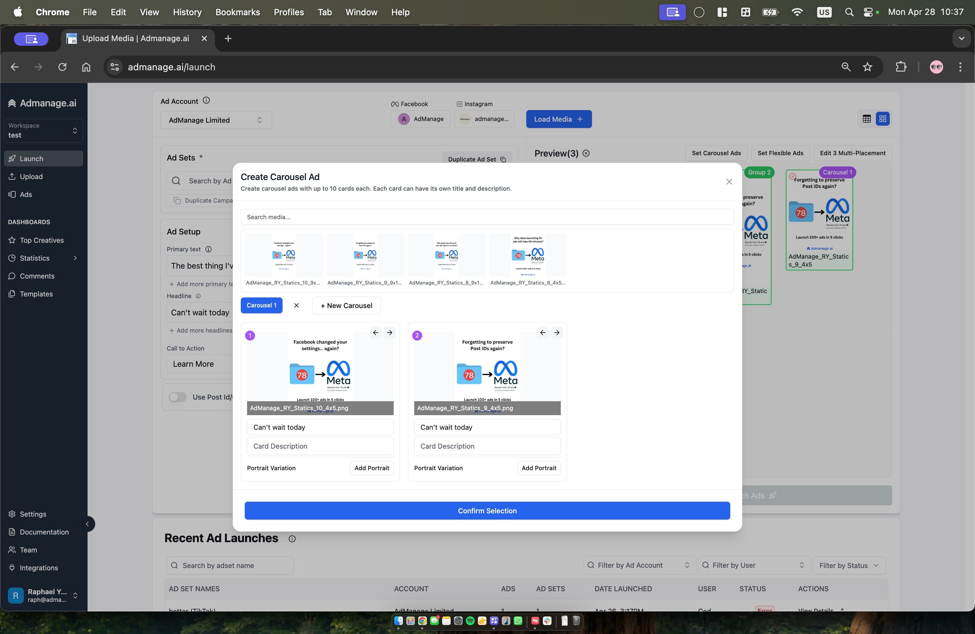Move card 2 left with arrow
Image resolution: width=975 pixels, height=634 pixels.
(543, 333)
